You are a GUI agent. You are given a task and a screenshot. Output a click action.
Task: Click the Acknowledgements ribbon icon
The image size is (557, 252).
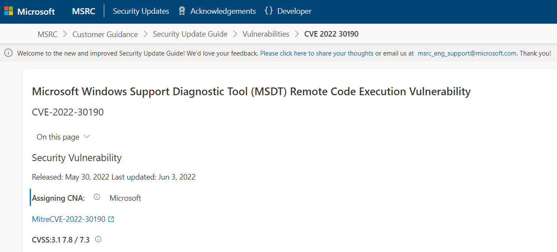[182, 11]
